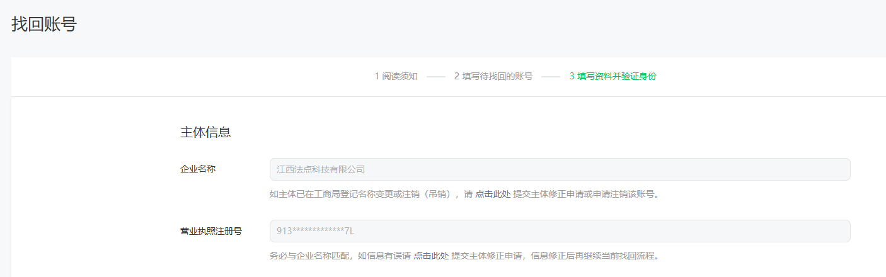Viewport: 886px width, 277px height.
Task: Click hint text 务必与企业名称匹配
Action: (x=311, y=256)
